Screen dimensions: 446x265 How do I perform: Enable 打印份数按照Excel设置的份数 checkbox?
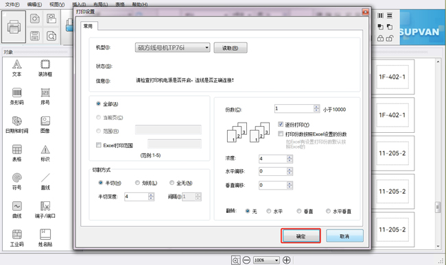(x=281, y=134)
